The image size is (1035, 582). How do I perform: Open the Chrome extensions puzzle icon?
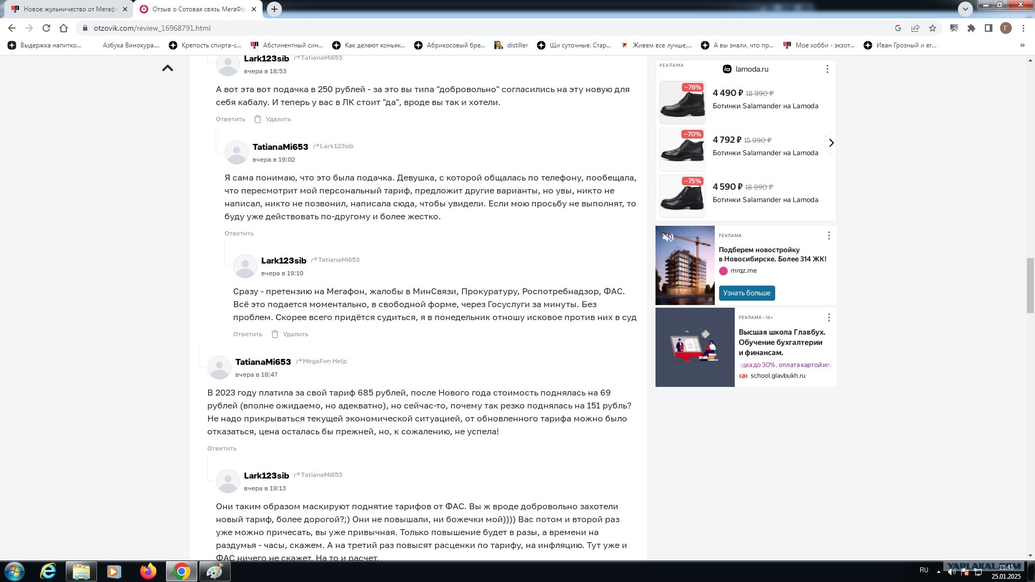click(x=971, y=28)
